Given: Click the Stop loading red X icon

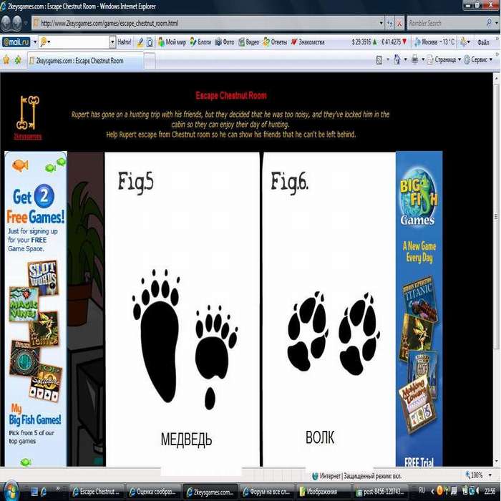Looking at the screenshot, I should 398,23.
